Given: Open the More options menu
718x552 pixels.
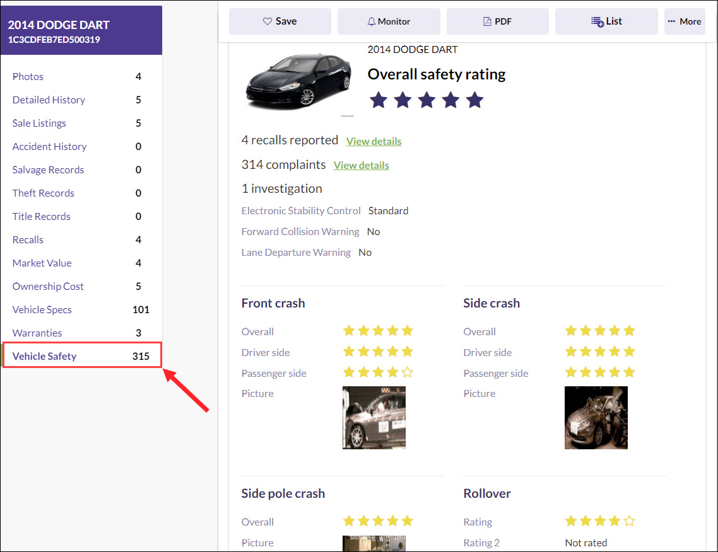Looking at the screenshot, I should (685, 21).
